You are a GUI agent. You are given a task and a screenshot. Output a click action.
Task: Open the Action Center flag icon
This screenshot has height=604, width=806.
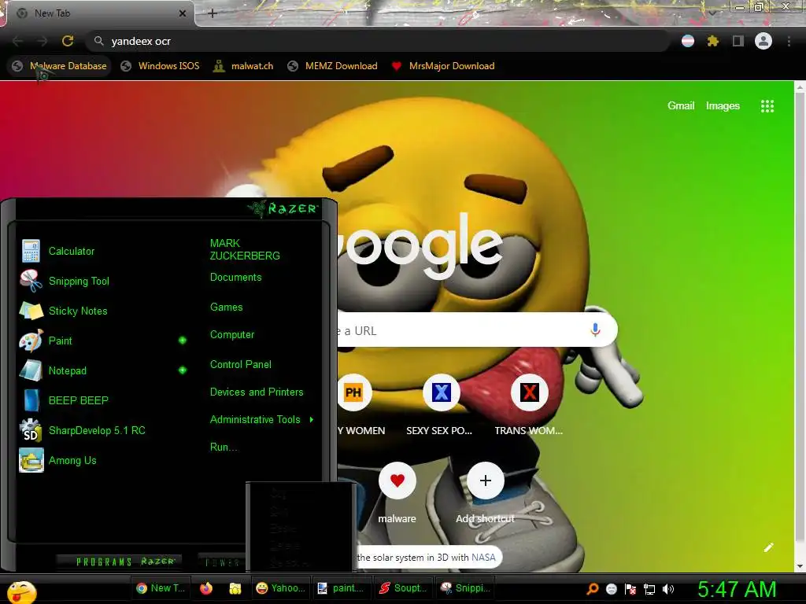click(630, 589)
